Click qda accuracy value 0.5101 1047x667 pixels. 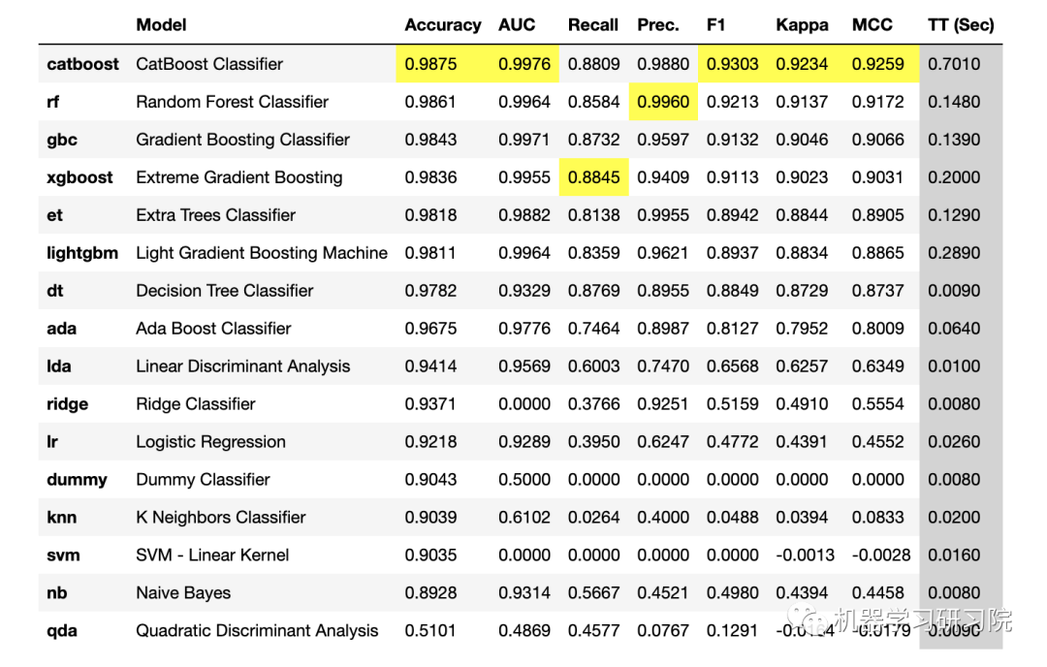[430, 630]
